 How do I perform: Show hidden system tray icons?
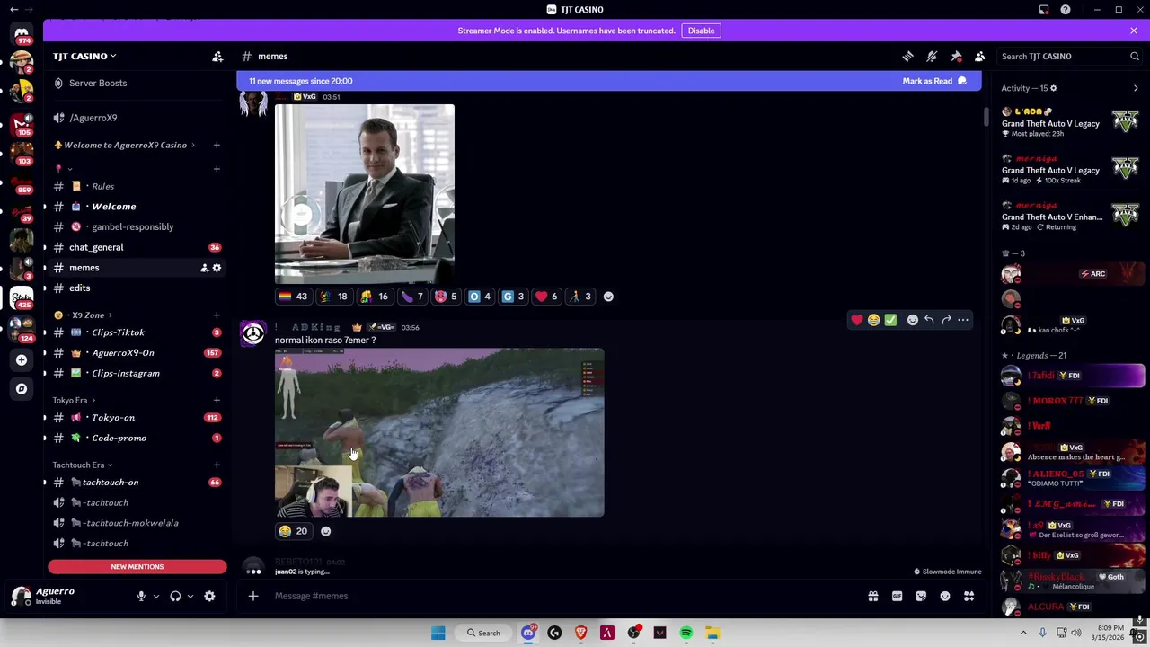point(1023,633)
